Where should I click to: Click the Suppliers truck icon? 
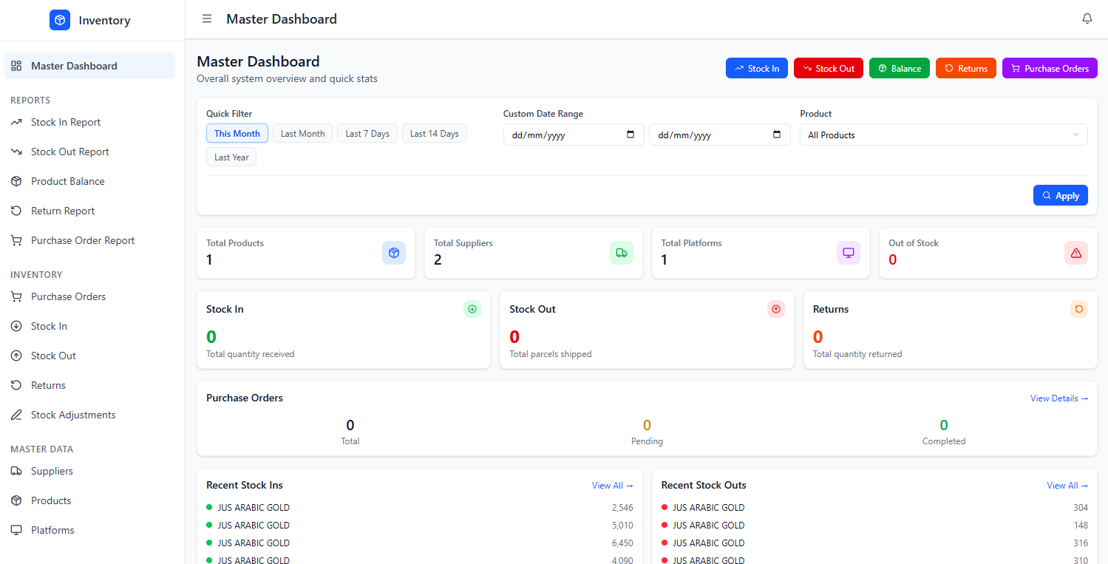[x=16, y=471]
